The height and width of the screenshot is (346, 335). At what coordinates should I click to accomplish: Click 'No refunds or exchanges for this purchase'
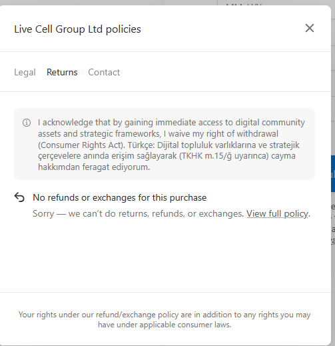(x=120, y=197)
